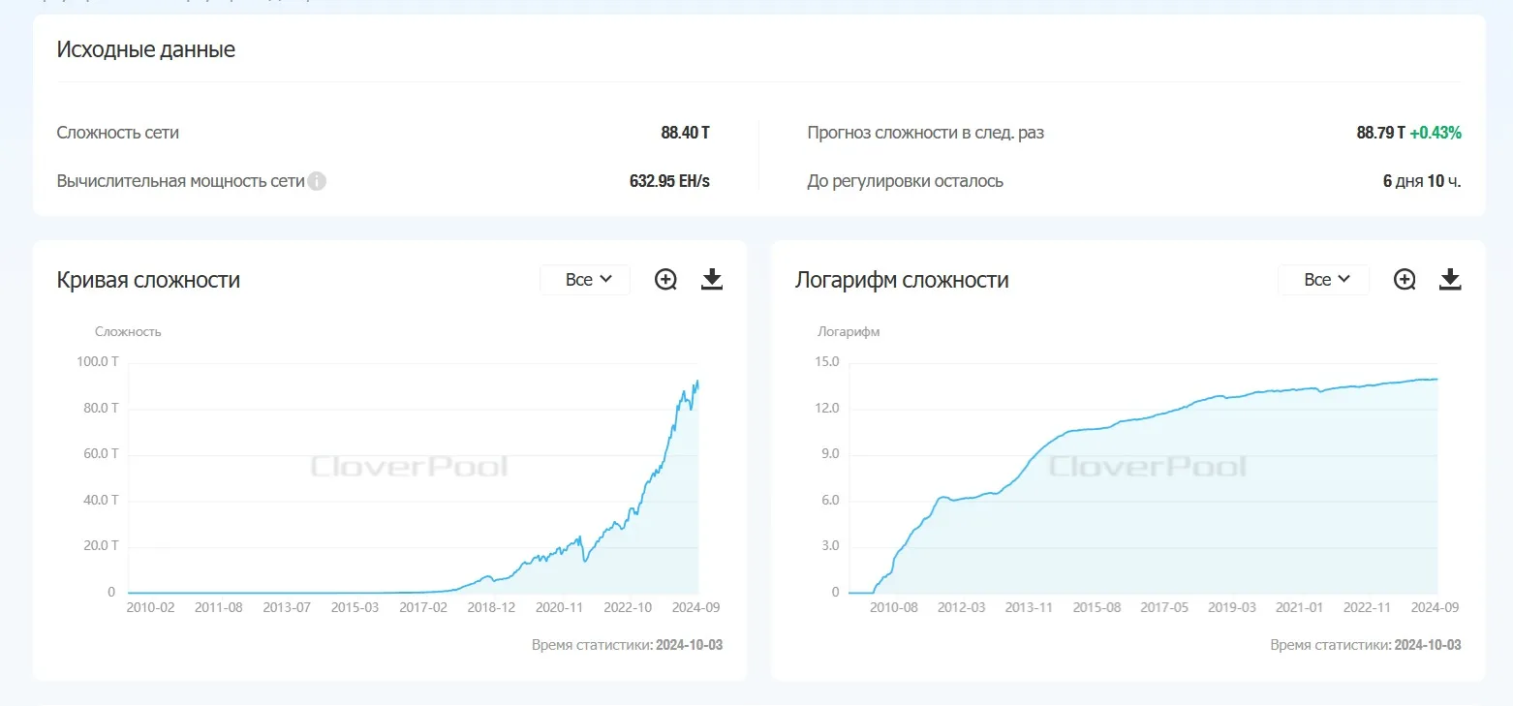This screenshot has height=706, width=1513.
Task: Click the Прогноз сложности в след. раз label
Action: (x=925, y=133)
